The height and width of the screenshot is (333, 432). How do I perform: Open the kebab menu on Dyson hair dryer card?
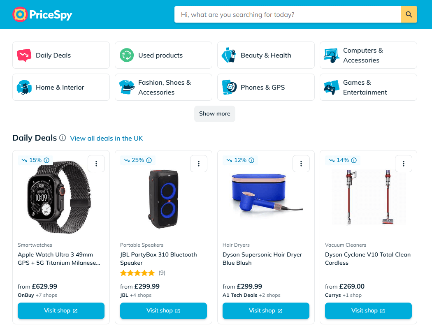(301, 163)
